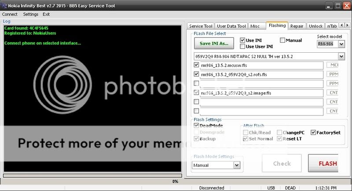
Task: Click the rm986_13.5.2_059V2Q0_s2.rofs.fls field
Action: coord(261,75)
